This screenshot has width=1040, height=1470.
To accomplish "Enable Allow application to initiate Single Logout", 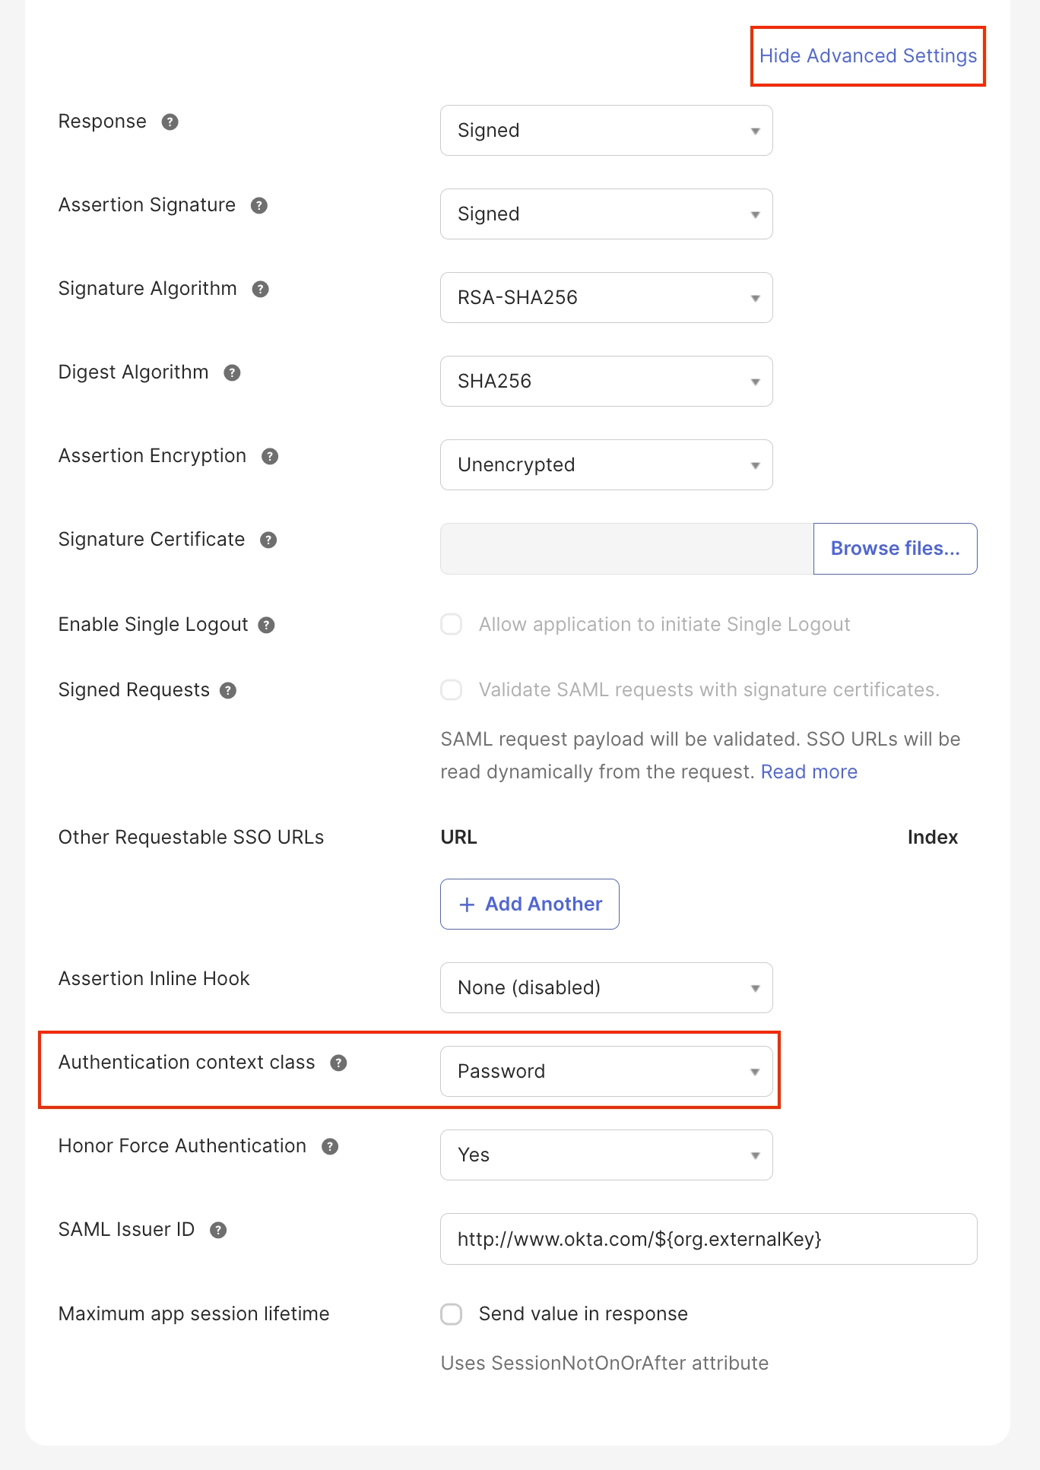I will 452,624.
